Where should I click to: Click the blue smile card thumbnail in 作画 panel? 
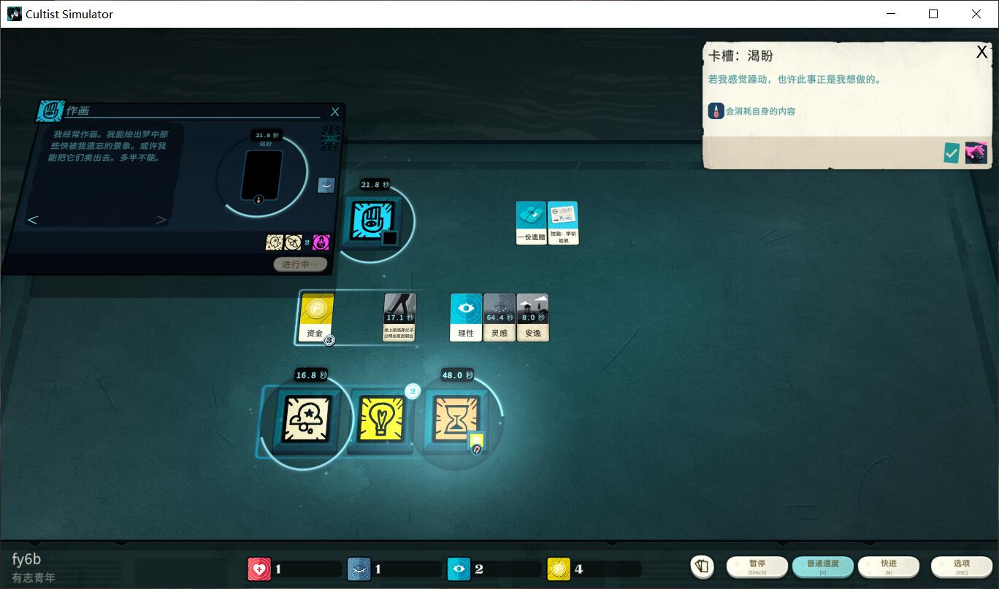coord(326,185)
